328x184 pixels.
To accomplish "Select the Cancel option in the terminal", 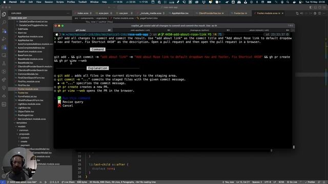I will click(68, 106).
